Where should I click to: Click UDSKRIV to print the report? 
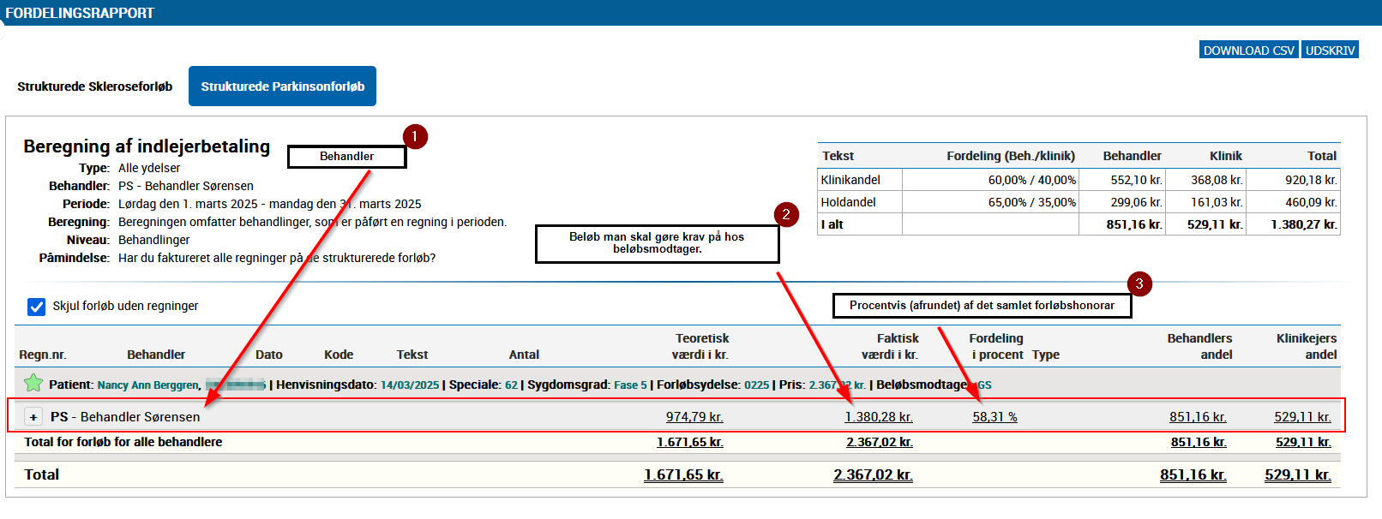click(x=1330, y=51)
